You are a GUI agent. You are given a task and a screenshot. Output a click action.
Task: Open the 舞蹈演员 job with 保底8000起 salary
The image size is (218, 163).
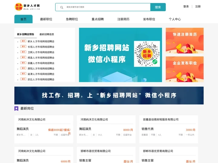point(23,129)
